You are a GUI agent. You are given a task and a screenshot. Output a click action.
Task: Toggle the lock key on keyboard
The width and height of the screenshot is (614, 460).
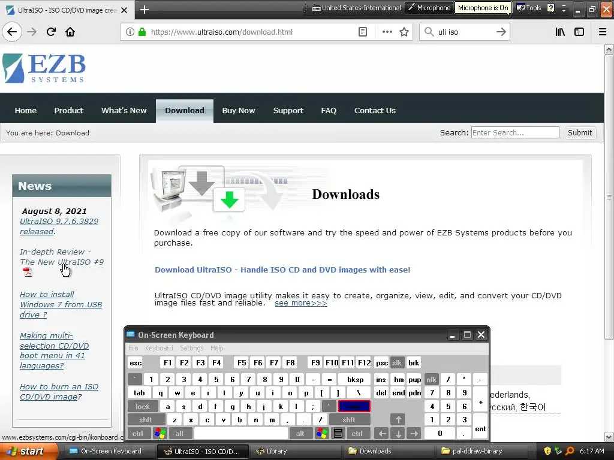click(143, 407)
